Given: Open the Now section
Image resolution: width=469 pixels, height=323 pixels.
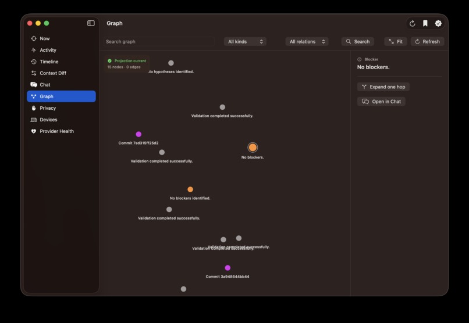Looking at the screenshot, I should [61, 38].
